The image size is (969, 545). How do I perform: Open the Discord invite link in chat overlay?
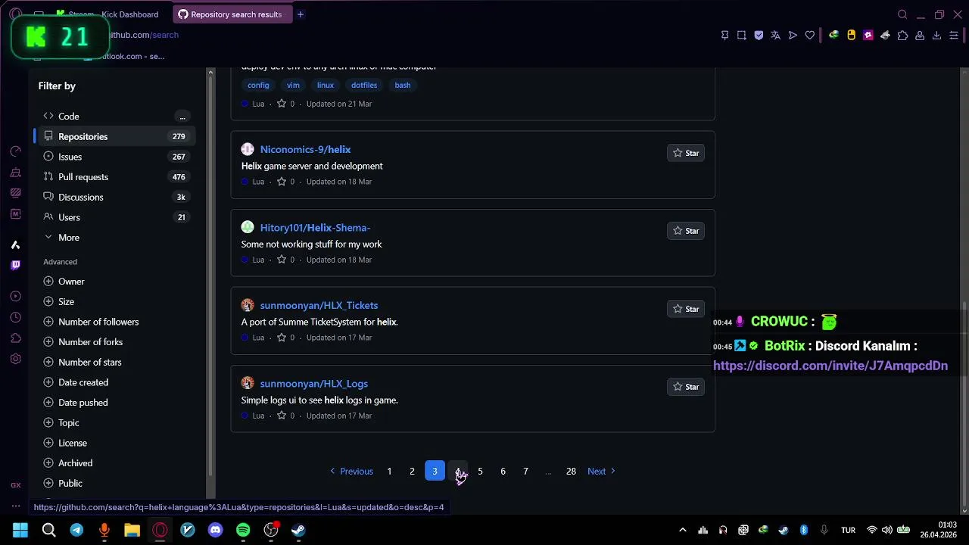pyautogui.click(x=830, y=366)
